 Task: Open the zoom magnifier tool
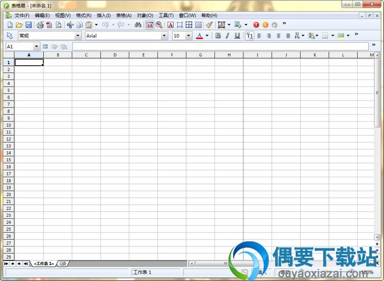tap(159, 25)
